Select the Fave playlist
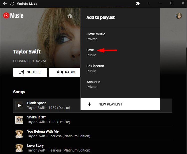The width and height of the screenshot is (187, 154). click(90, 52)
